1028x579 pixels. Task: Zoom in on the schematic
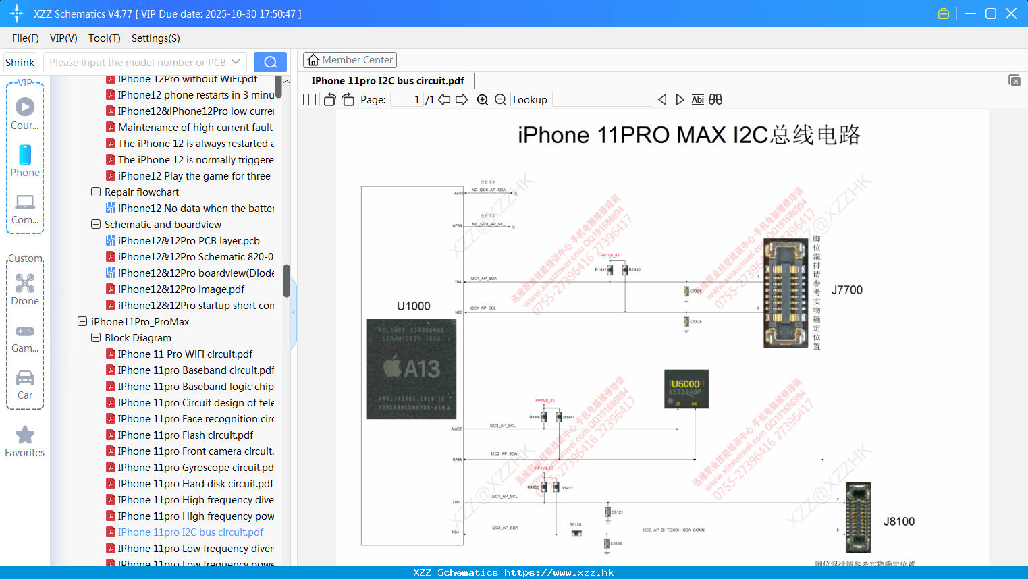point(483,100)
